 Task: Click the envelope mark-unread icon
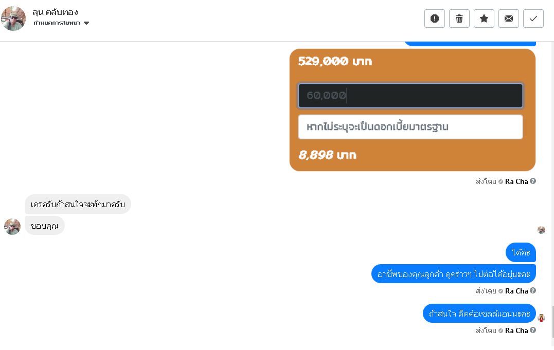click(509, 19)
